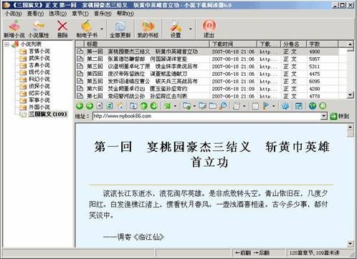Screen dimensions: 357x259
Task: Collapse the 小说列表 tree root node
Action: coord(7,44)
